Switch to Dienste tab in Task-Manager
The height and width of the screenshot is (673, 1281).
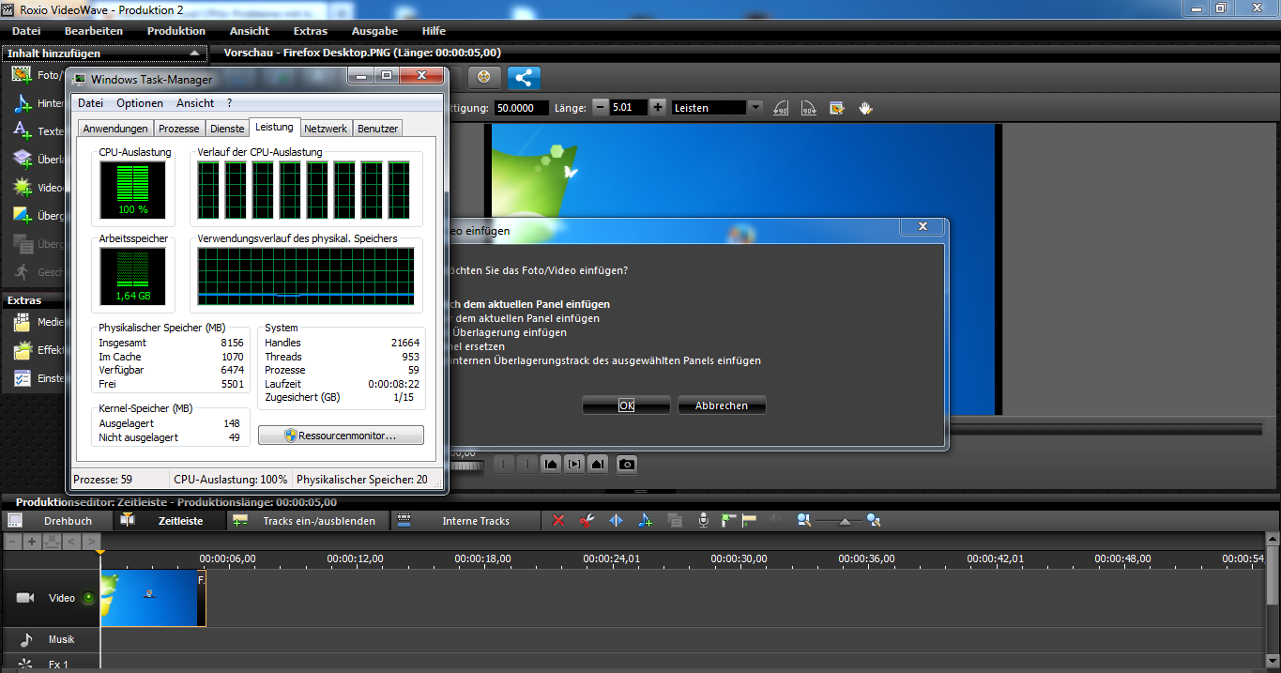(x=227, y=129)
